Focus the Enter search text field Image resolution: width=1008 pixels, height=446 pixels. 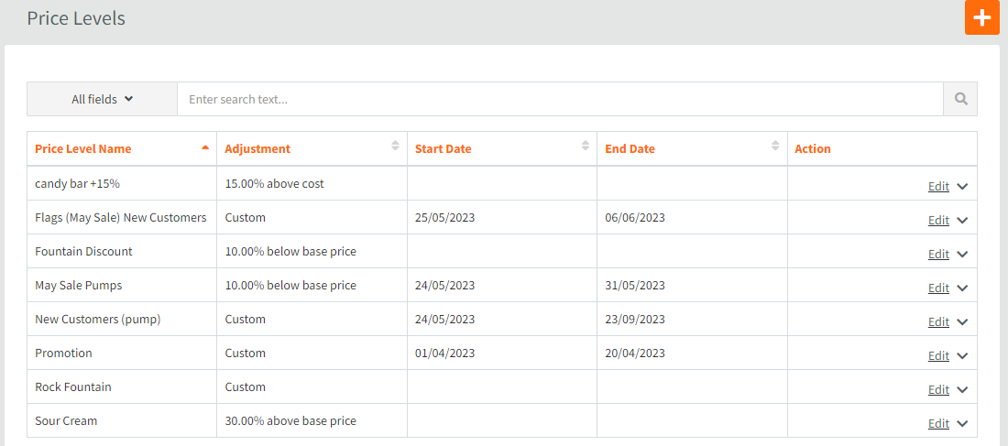point(560,99)
